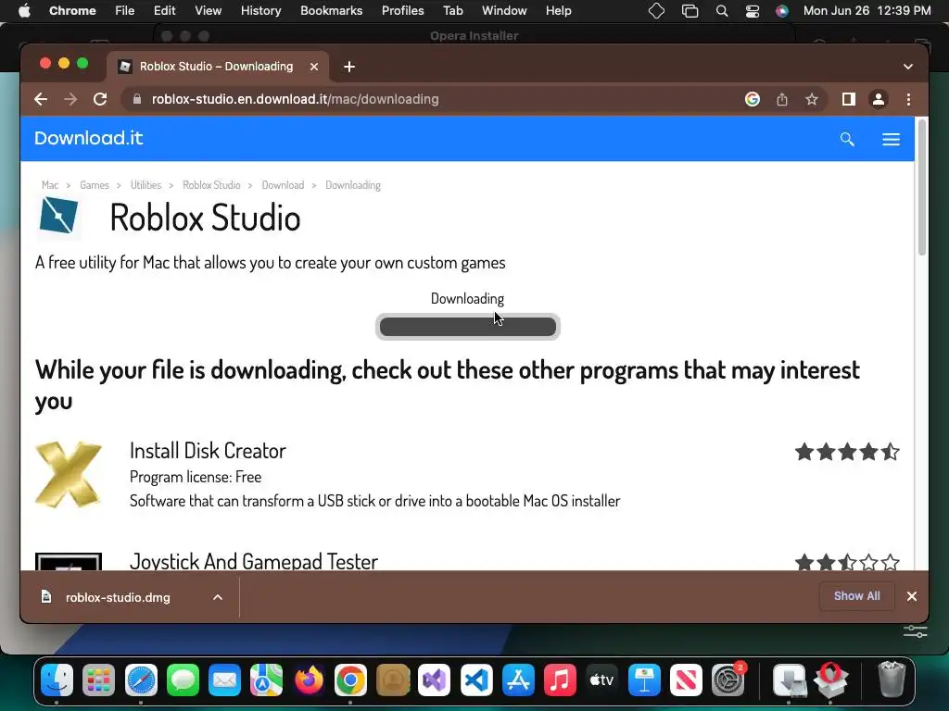Open the Bookmarks menu

click(332, 11)
